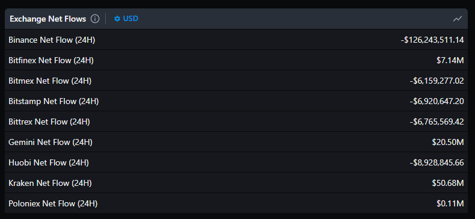Change the USD currency setting
Image resolution: width=475 pixels, height=219 pixels.
tap(126, 19)
